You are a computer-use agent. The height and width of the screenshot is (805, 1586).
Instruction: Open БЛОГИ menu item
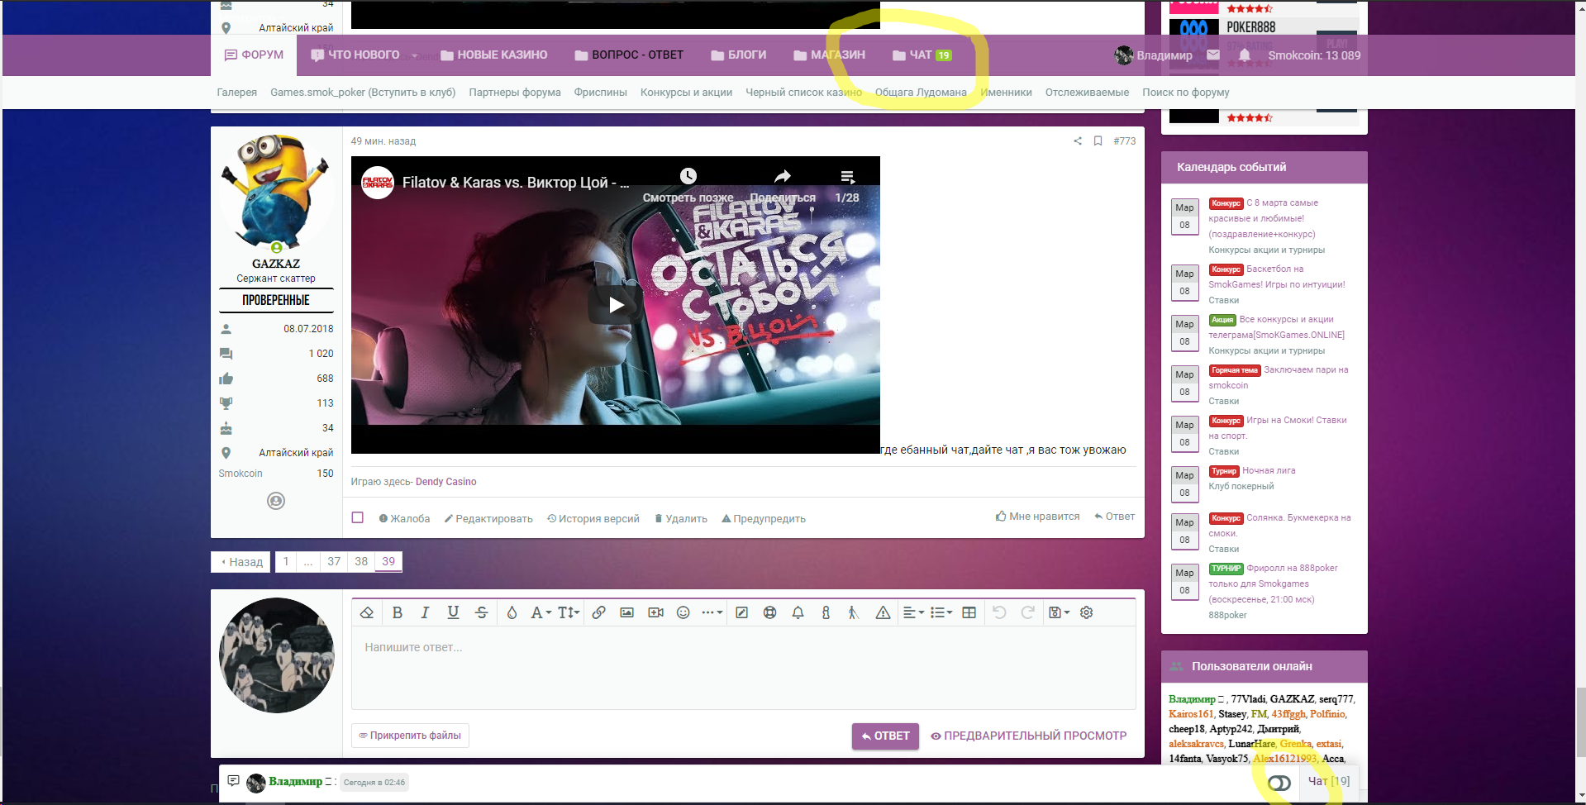[x=739, y=55]
